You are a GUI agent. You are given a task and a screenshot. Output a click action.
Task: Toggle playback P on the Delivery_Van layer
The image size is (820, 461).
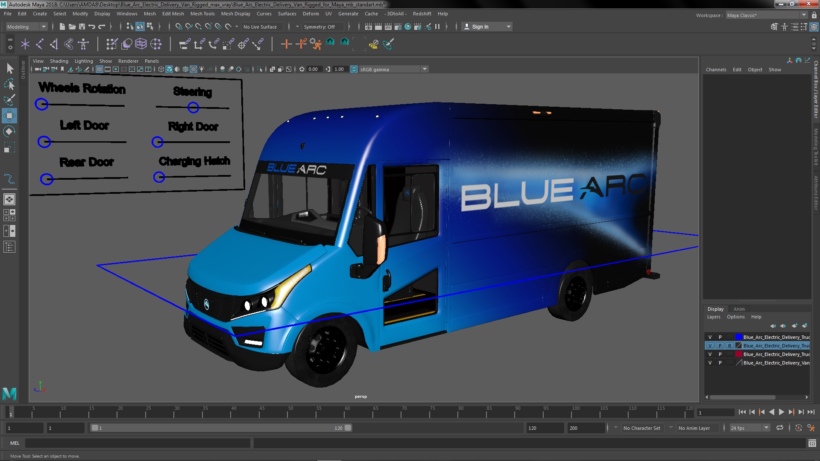(720, 363)
